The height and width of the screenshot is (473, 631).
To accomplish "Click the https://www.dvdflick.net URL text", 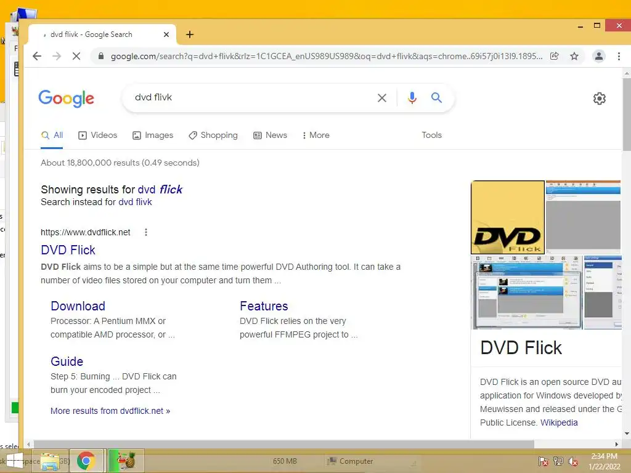I will [85, 232].
